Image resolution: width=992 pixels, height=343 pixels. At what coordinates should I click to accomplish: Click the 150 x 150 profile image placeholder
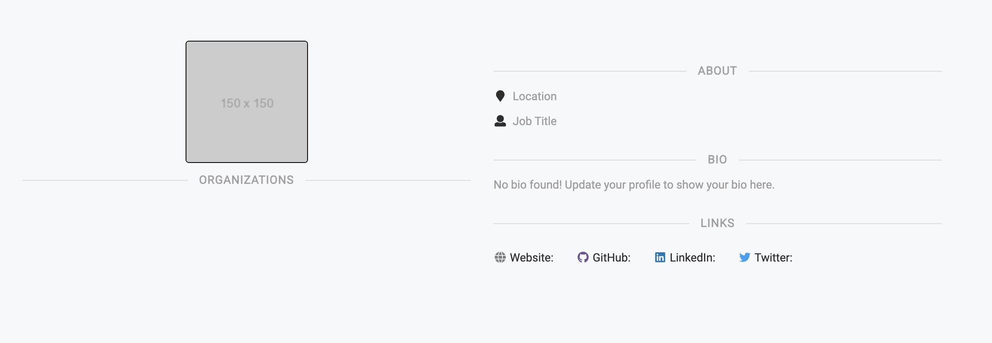click(x=246, y=102)
